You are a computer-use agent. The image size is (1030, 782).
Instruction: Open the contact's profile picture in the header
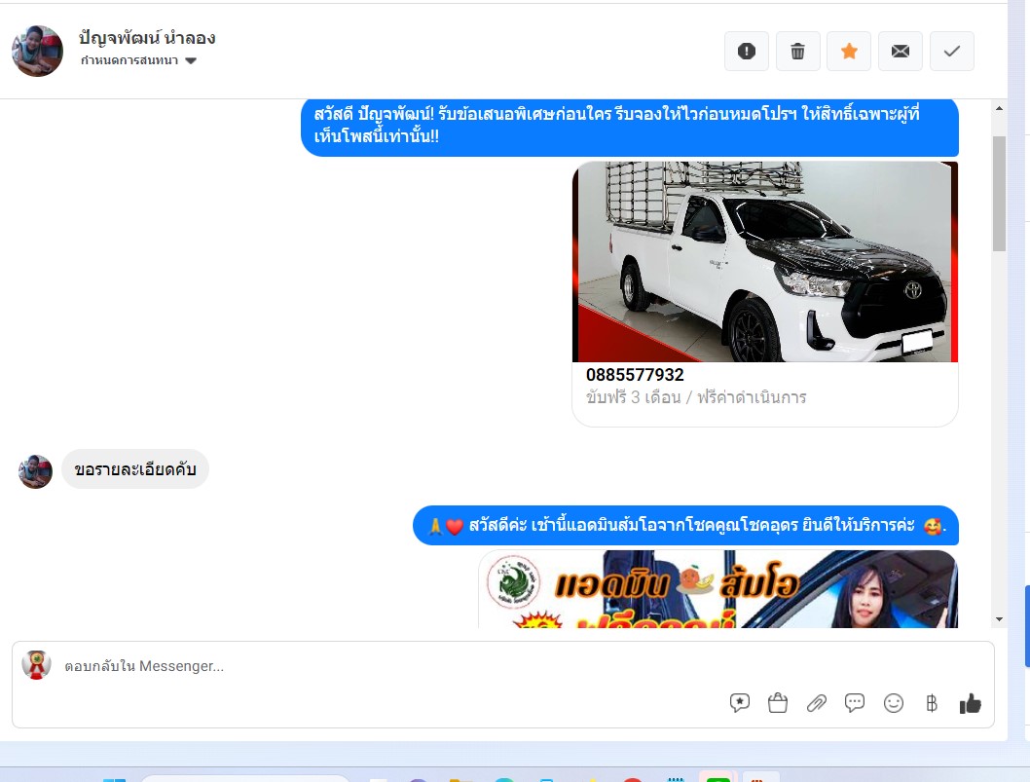pos(37,52)
